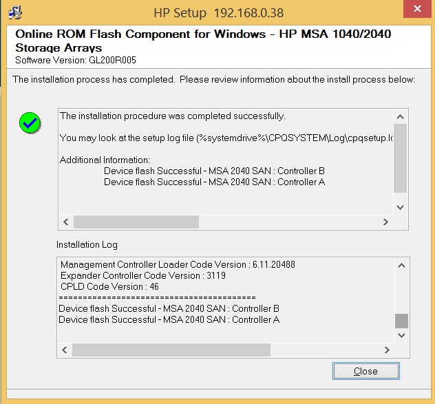The width and height of the screenshot is (435, 404).
Task: Click up arrow of Installation Log vertical scrollbar
Action: 401,266
